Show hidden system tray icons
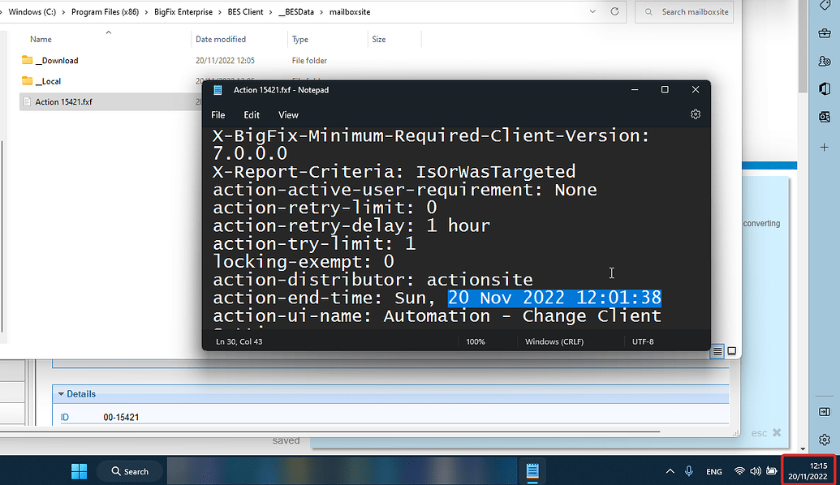The width and height of the screenshot is (840, 485). [x=670, y=471]
